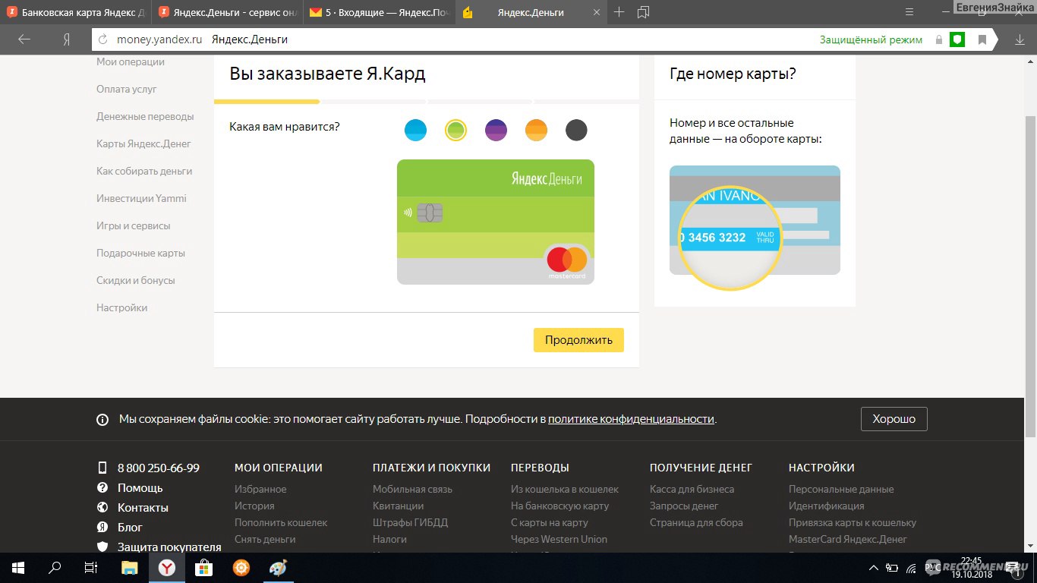Screen dimensions: 1037x583
Task: Open Оплата услуг in sidebar
Action: (x=127, y=89)
